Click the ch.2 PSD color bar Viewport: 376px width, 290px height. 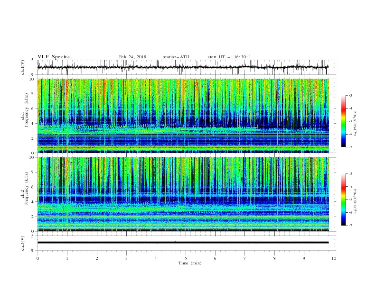click(344, 199)
